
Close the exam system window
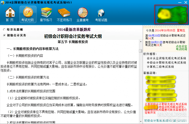pyautogui.click(x=185, y=2)
